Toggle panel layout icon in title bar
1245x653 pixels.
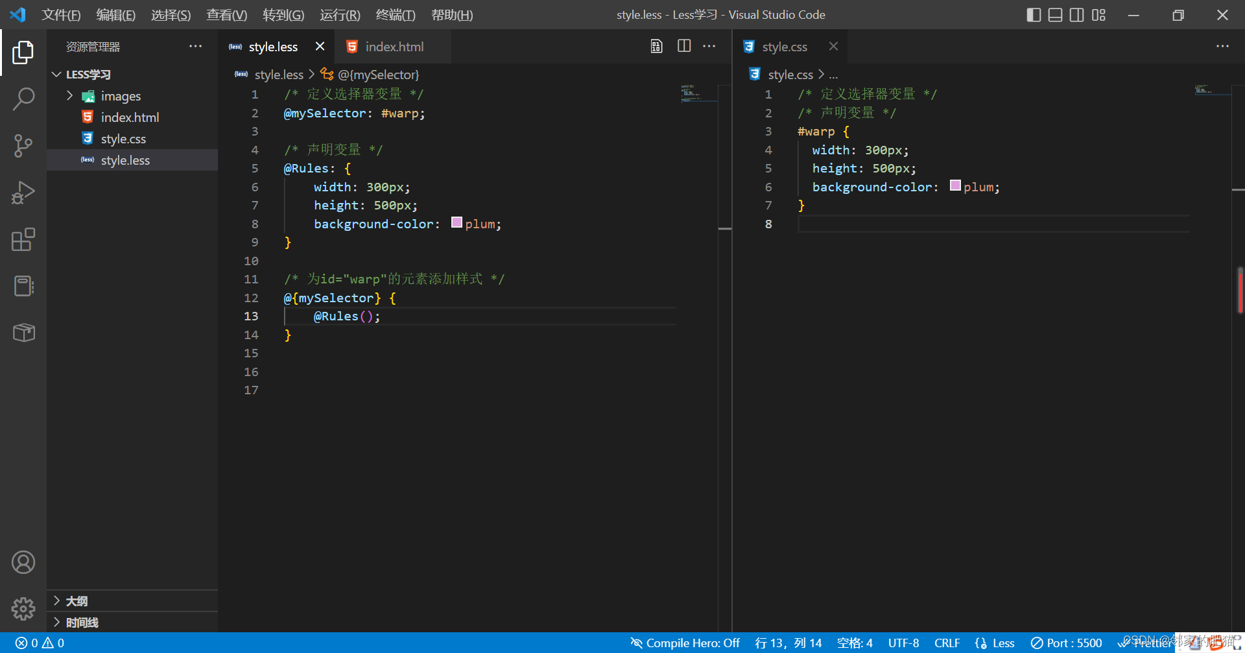coord(1056,14)
